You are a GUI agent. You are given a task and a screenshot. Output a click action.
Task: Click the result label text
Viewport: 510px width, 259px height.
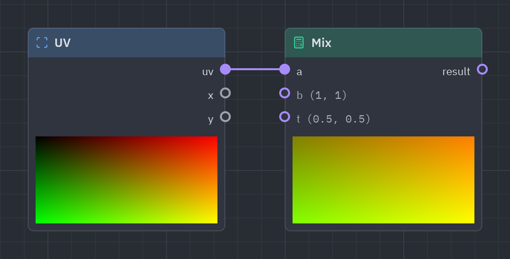[456, 72]
